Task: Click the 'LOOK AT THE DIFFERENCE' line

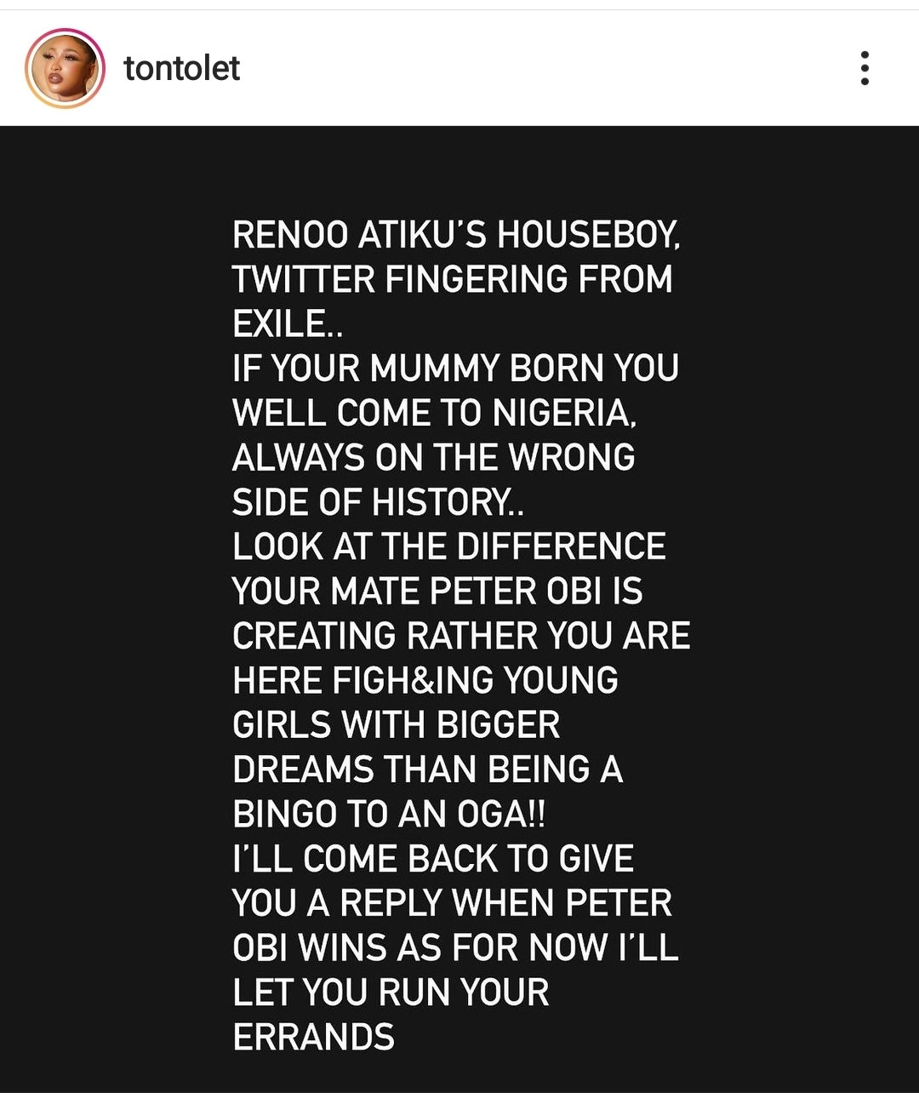Action: point(448,546)
